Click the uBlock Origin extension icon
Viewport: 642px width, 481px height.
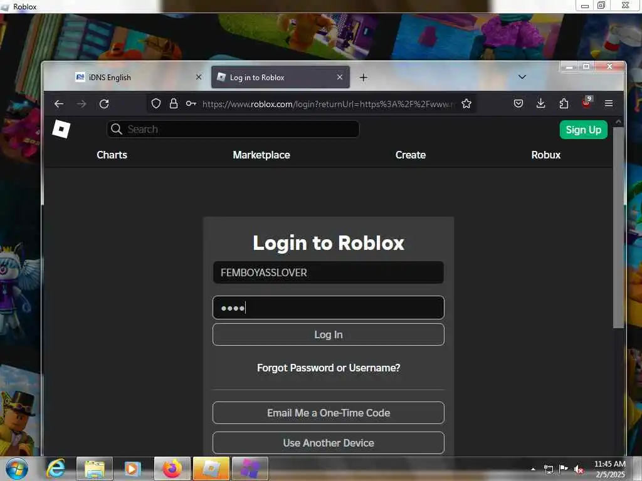point(587,103)
